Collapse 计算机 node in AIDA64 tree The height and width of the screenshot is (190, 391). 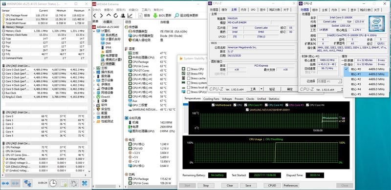click(94, 31)
